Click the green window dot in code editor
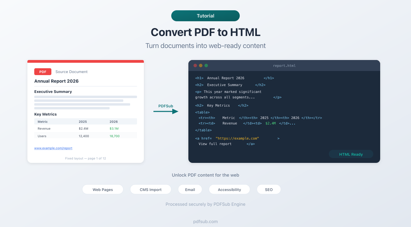Viewport: 411px width, 227px height. coord(206,65)
